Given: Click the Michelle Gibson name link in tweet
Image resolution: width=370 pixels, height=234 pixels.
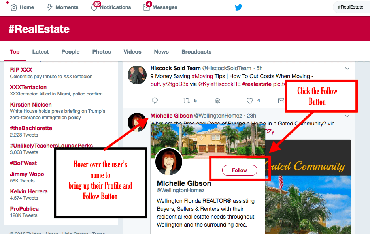Looking at the screenshot, I should [x=172, y=116].
